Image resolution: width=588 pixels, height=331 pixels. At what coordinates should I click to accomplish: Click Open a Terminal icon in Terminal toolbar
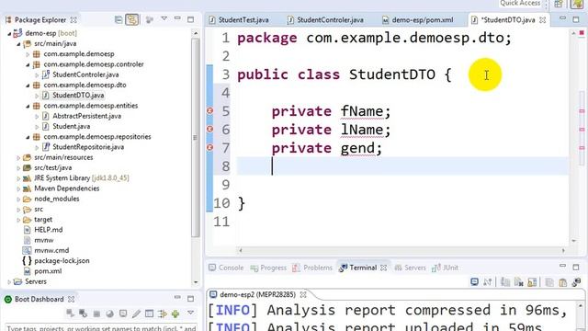tap(474, 282)
